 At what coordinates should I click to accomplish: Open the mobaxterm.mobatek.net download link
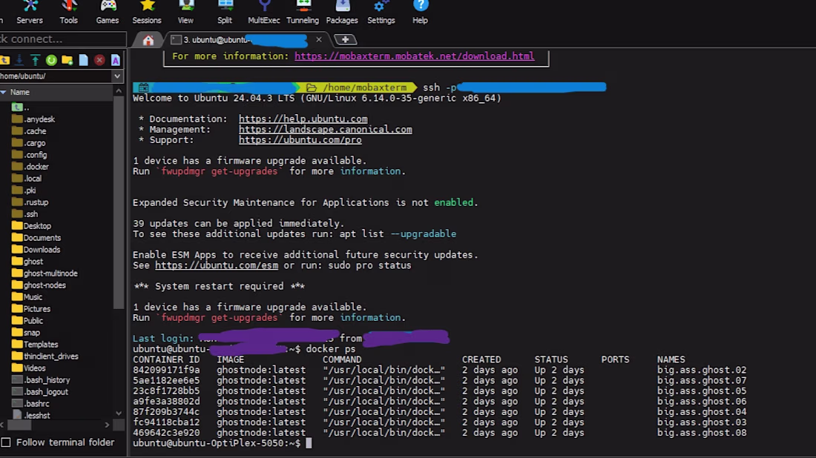click(414, 56)
